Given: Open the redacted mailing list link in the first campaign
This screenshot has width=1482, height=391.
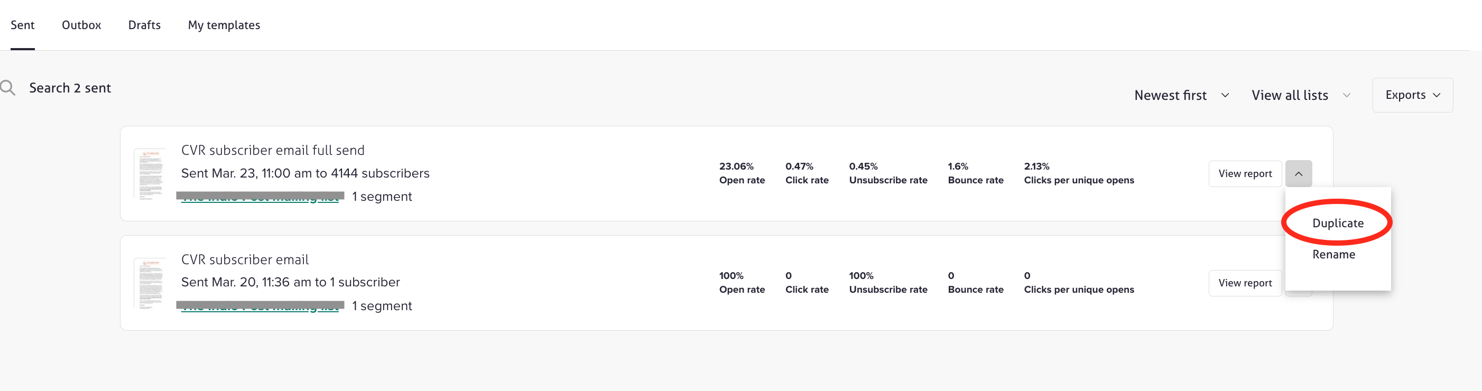Looking at the screenshot, I should 260,197.
